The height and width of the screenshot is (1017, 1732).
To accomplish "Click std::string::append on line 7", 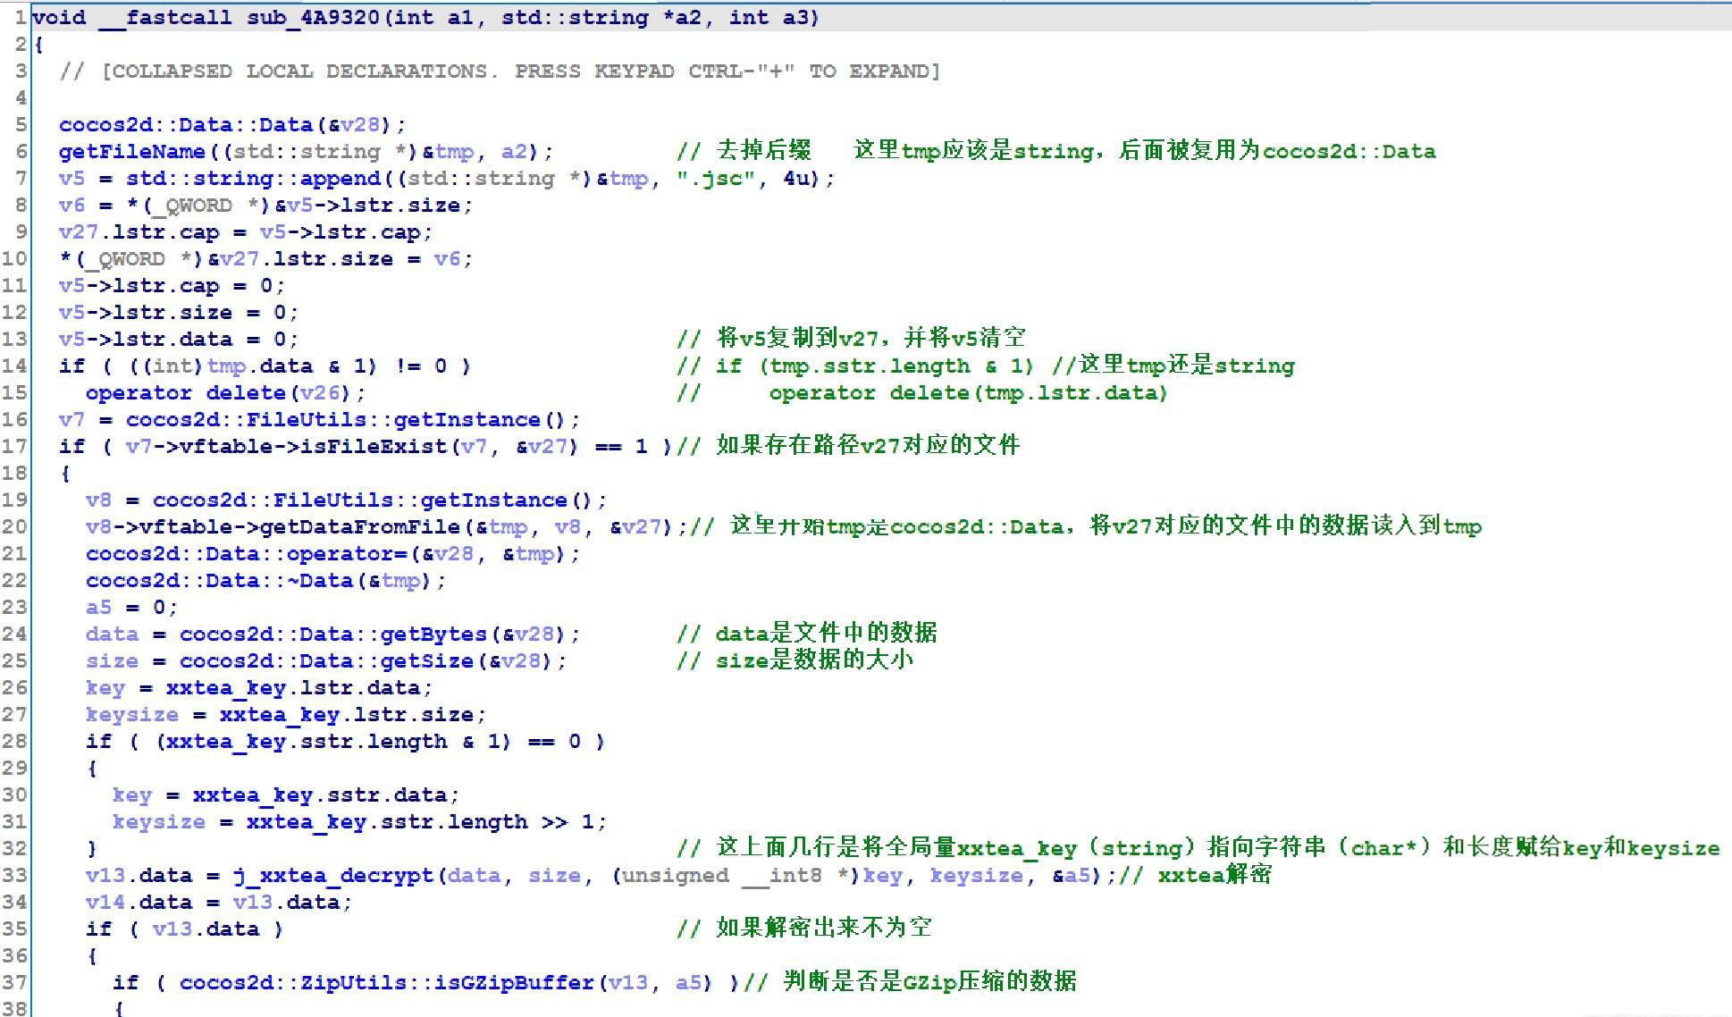I will (x=253, y=179).
